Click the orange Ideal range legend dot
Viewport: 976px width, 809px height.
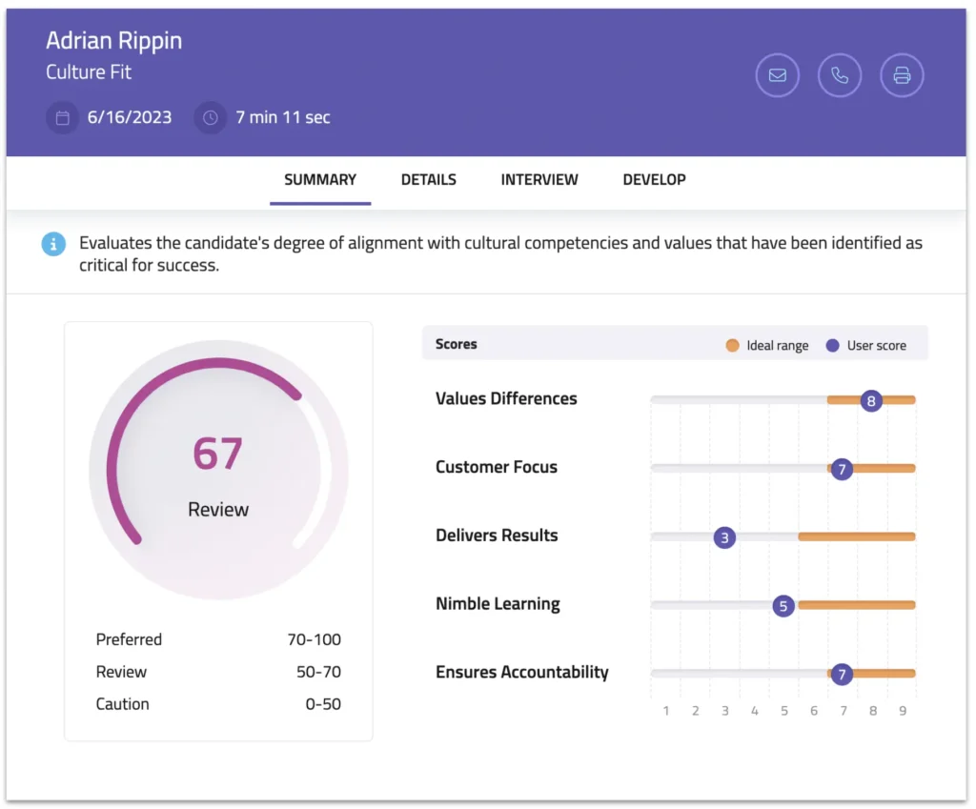732,345
